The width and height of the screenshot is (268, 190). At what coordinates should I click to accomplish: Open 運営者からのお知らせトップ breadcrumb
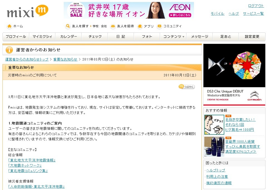27,59
